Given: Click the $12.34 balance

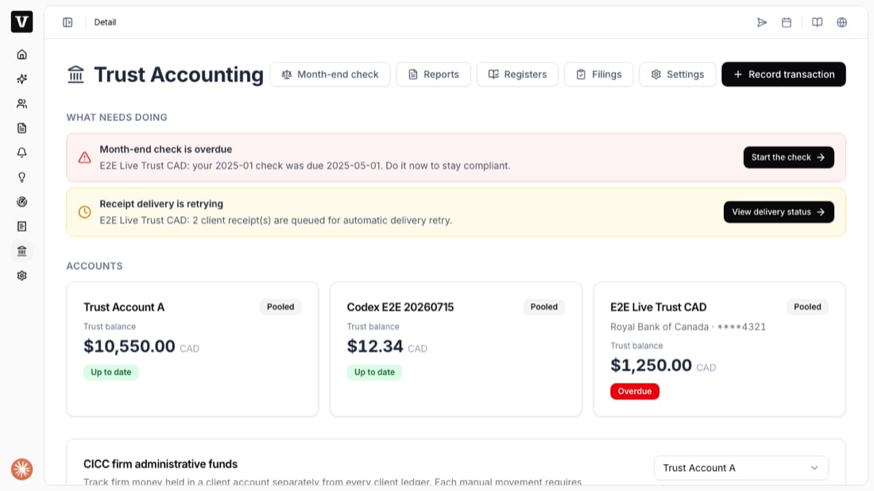Looking at the screenshot, I should click(x=374, y=346).
